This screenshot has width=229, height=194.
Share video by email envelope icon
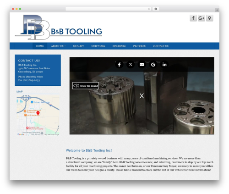point(142,65)
